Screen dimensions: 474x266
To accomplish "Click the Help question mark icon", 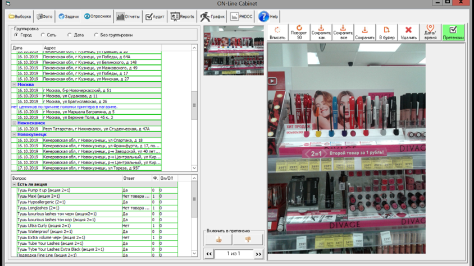I will point(263,16).
